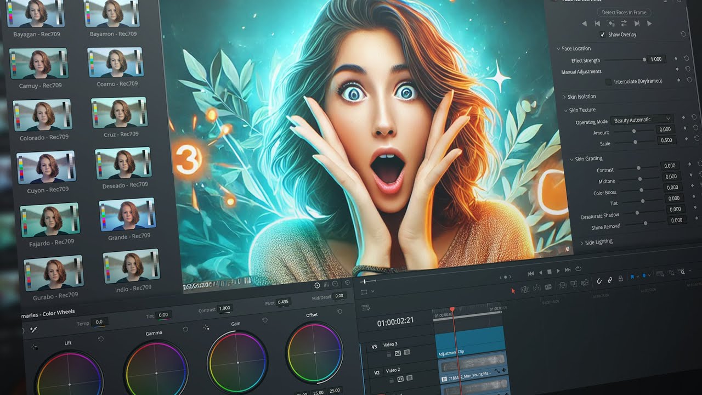Select the Adjustment Clip on Video 3
Image resolution: width=702 pixels, height=395 pixels.
[470, 343]
